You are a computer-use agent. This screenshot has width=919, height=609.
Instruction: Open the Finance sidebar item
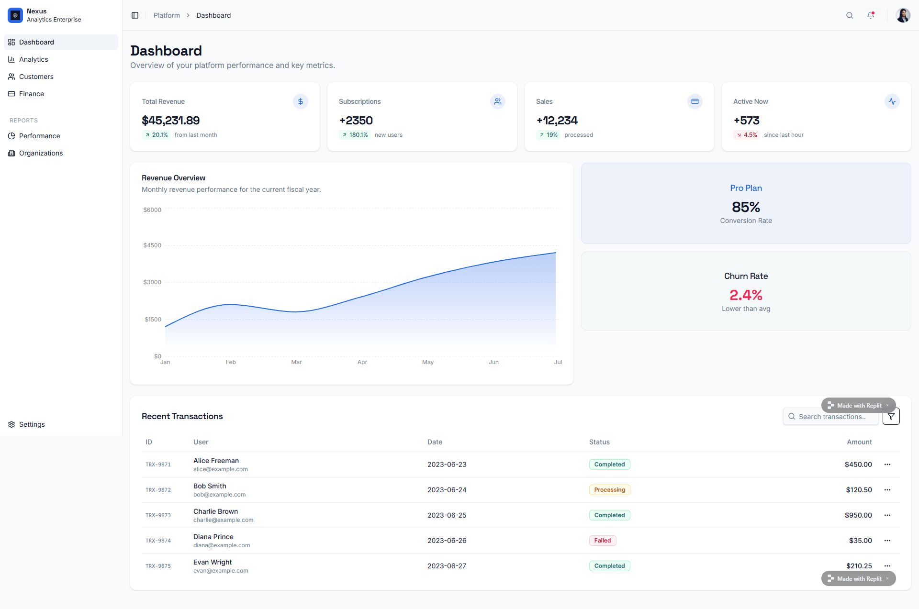pyautogui.click(x=32, y=94)
